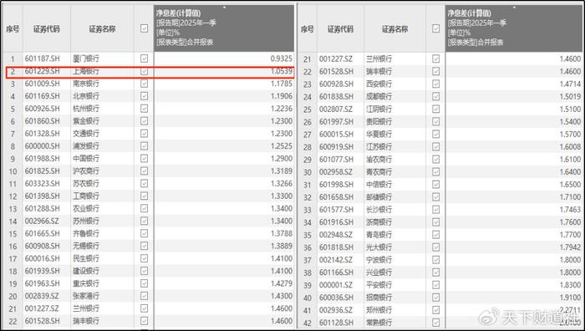Toggle the checkbox in 上海银行 row

tap(144, 71)
